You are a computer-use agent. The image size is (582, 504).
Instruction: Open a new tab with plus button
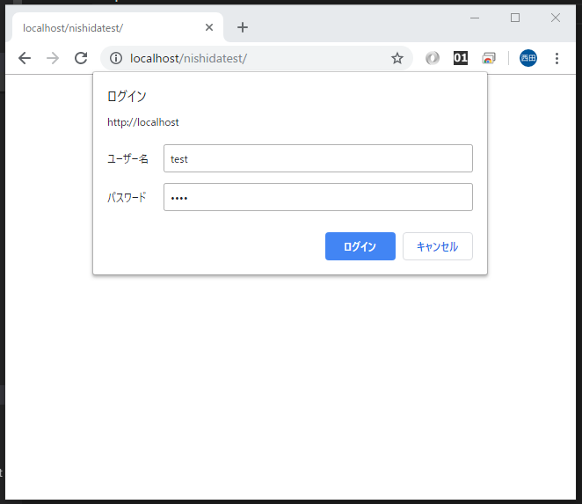click(243, 27)
